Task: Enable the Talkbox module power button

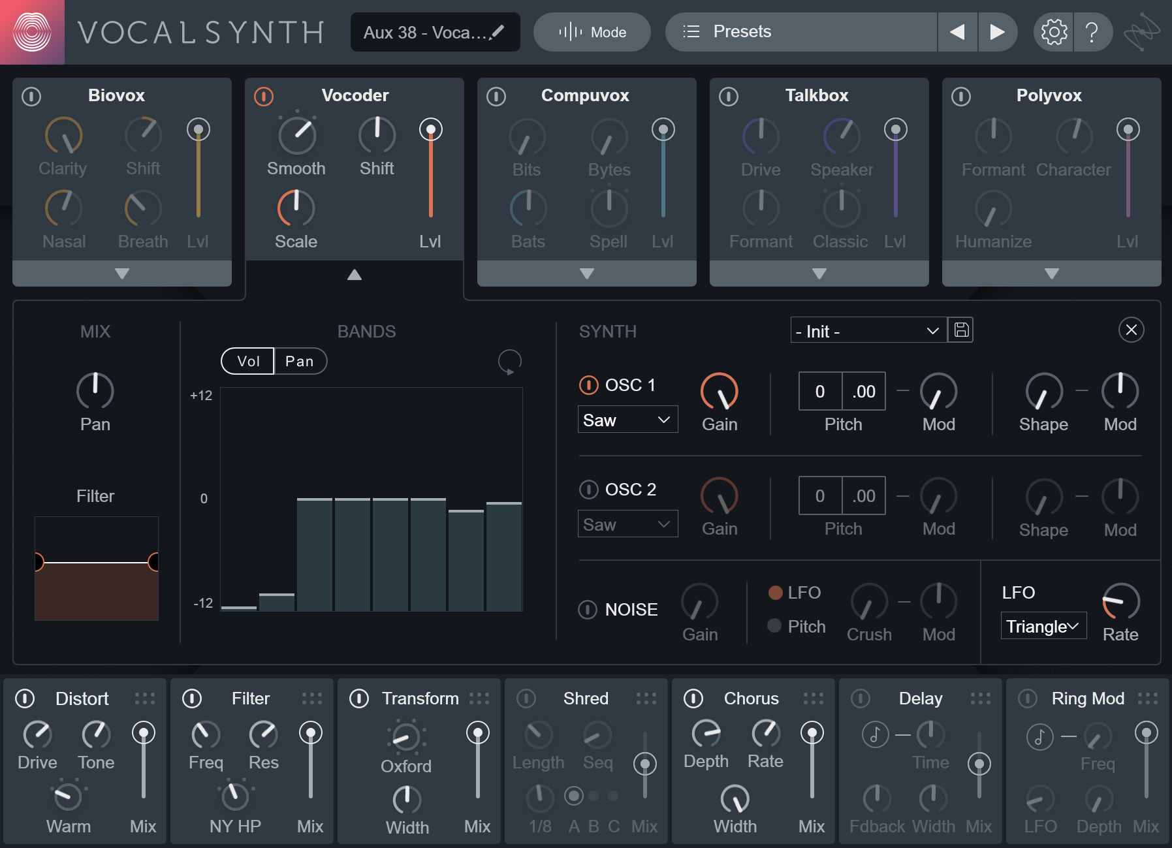Action: [x=729, y=97]
